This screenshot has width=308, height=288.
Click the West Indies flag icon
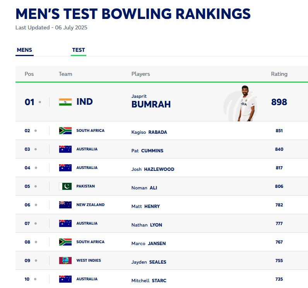click(x=65, y=261)
